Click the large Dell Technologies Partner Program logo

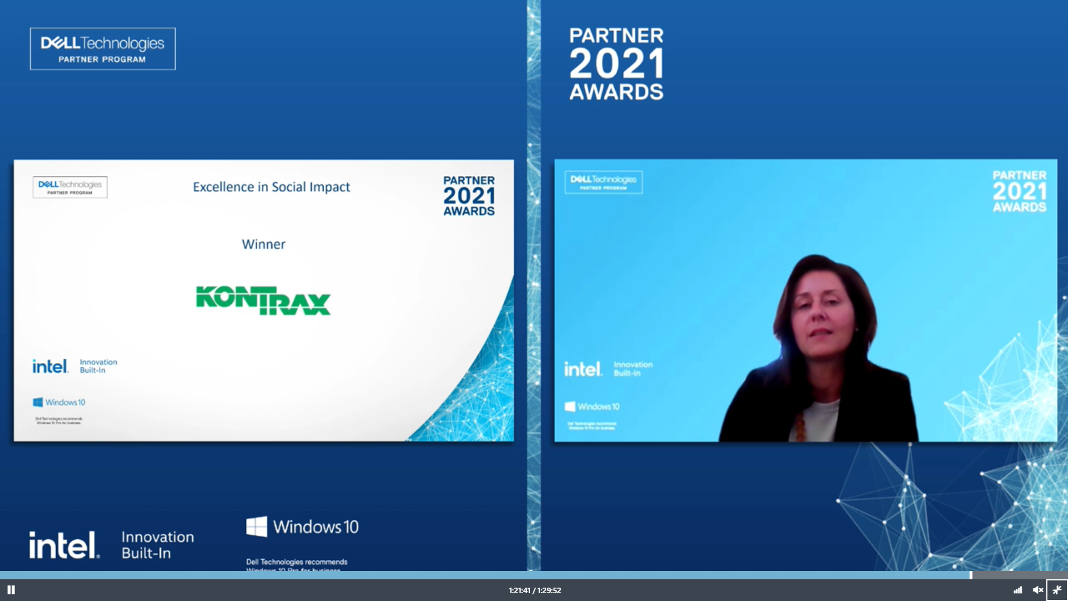coord(103,49)
